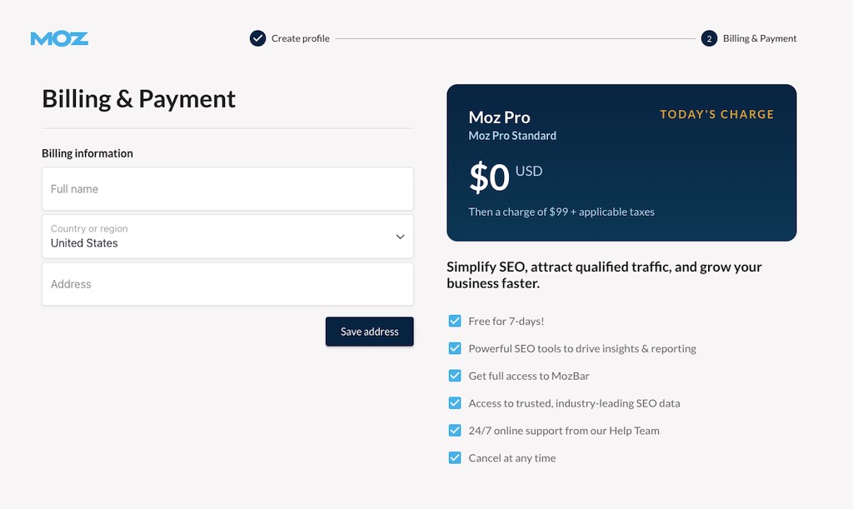853x509 pixels.
Task: Toggle the 'Free for 7-days!' checkbox
Action: coord(455,321)
